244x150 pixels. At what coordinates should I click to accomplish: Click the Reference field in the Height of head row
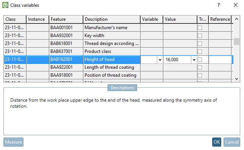pos(220,60)
